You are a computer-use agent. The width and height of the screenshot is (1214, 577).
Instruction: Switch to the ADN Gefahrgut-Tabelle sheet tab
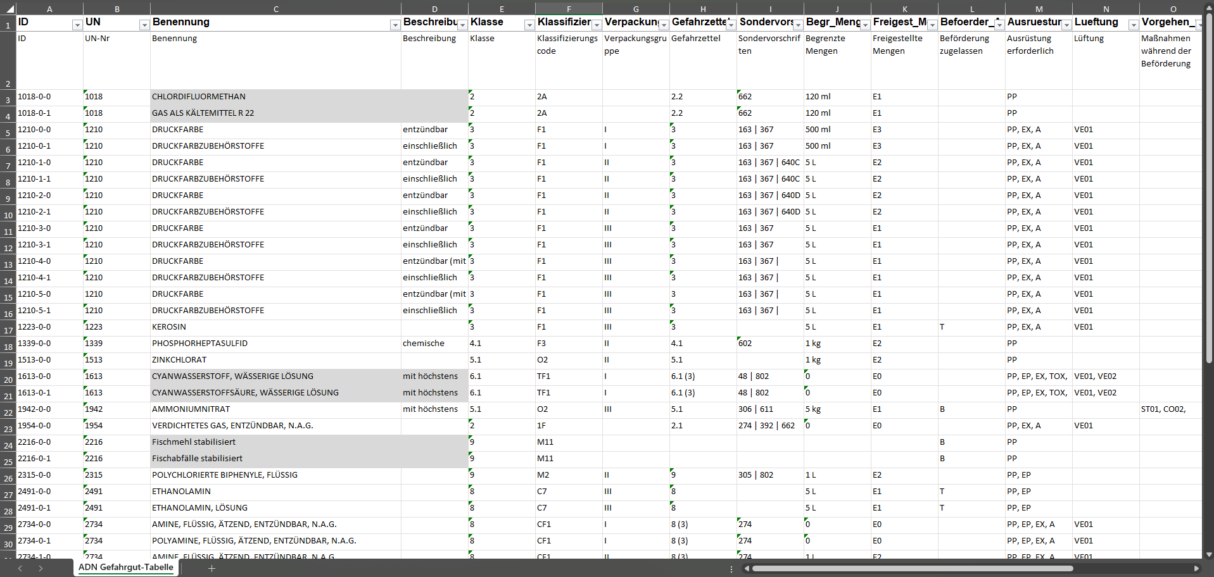[x=125, y=567]
